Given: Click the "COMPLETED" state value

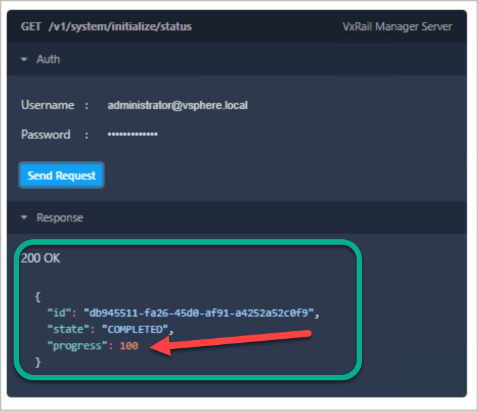Looking at the screenshot, I should pos(136,329).
